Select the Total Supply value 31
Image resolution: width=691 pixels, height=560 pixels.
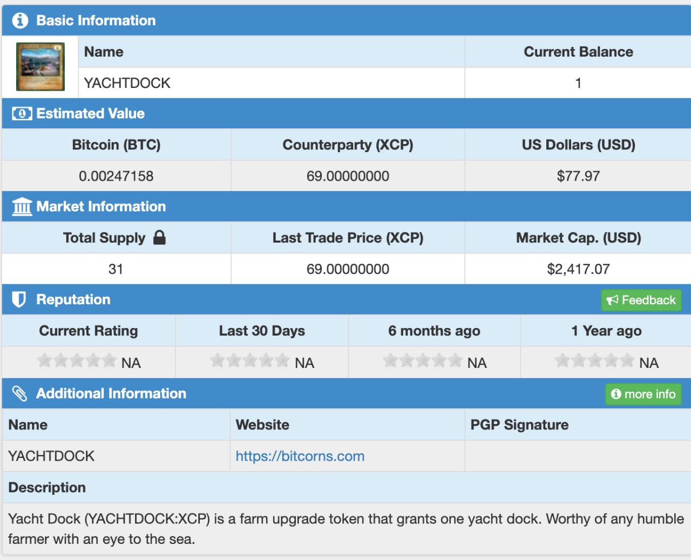(116, 269)
